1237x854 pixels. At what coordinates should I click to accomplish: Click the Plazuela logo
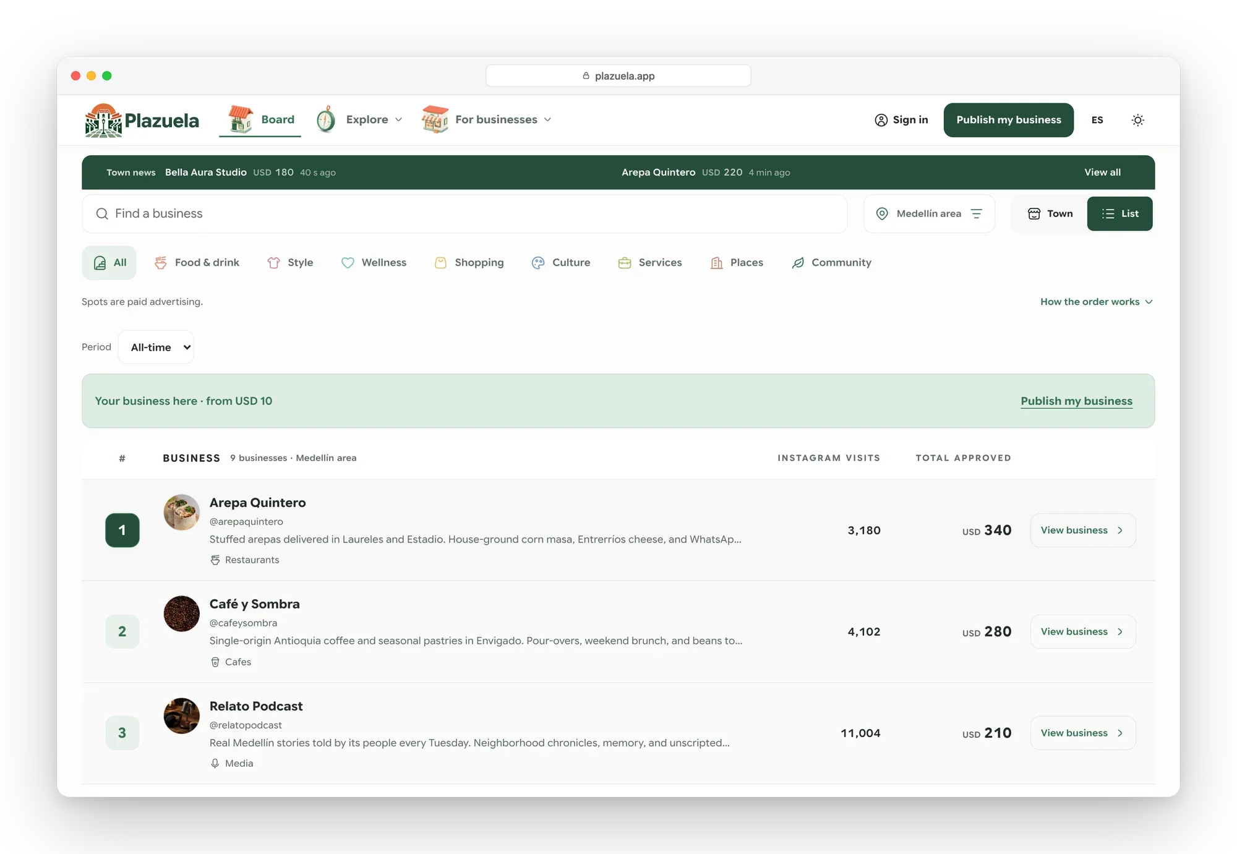(142, 120)
